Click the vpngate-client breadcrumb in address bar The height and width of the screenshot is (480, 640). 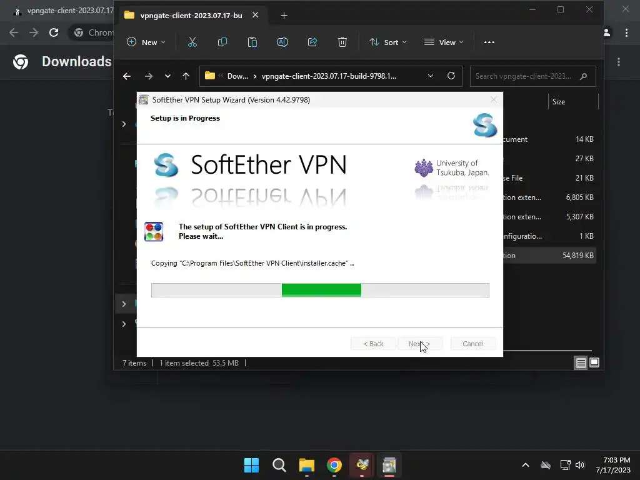329,76
